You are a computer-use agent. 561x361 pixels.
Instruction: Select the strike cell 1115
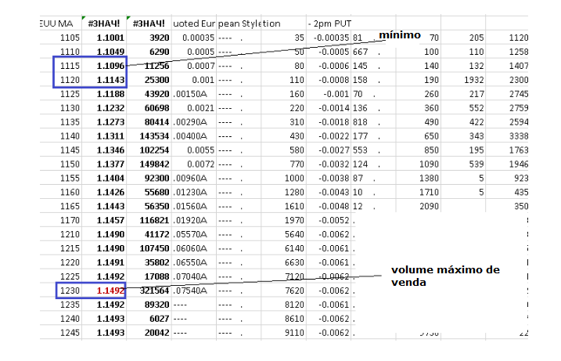68,65
